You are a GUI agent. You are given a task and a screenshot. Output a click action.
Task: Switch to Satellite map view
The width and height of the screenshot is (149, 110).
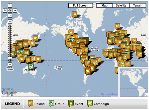[x=121, y=5]
